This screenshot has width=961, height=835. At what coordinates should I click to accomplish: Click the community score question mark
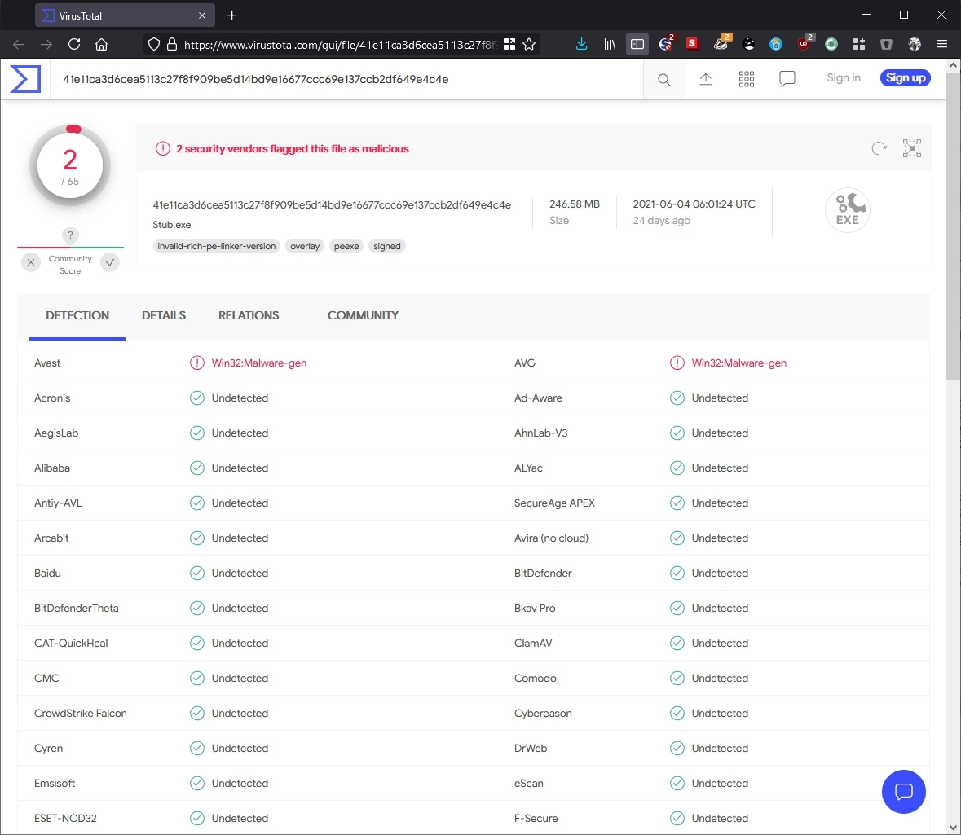point(70,235)
